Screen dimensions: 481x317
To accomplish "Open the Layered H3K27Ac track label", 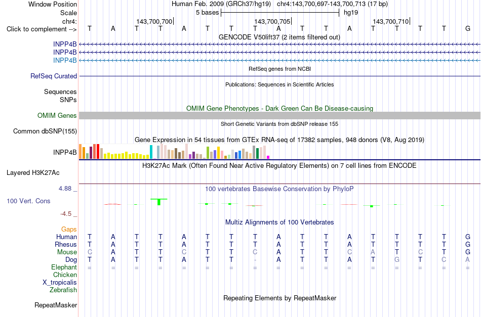I will (x=33, y=173).
